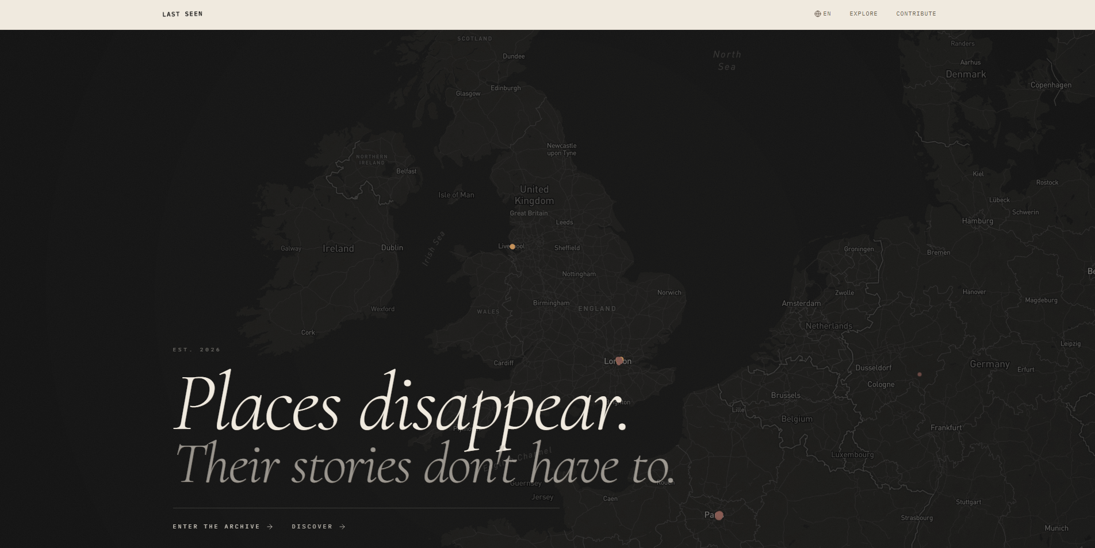Click the 'Netherlands' map label

click(x=829, y=326)
